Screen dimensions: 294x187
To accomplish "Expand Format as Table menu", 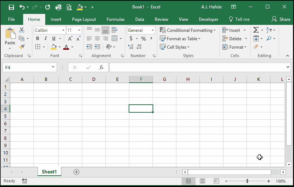I will [x=180, y=39].
